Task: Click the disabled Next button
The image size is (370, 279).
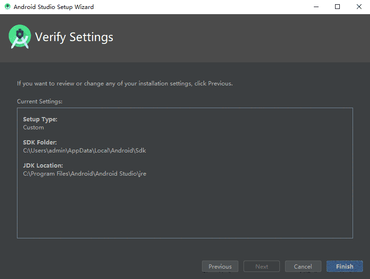Action: click(x=261, y=266)
